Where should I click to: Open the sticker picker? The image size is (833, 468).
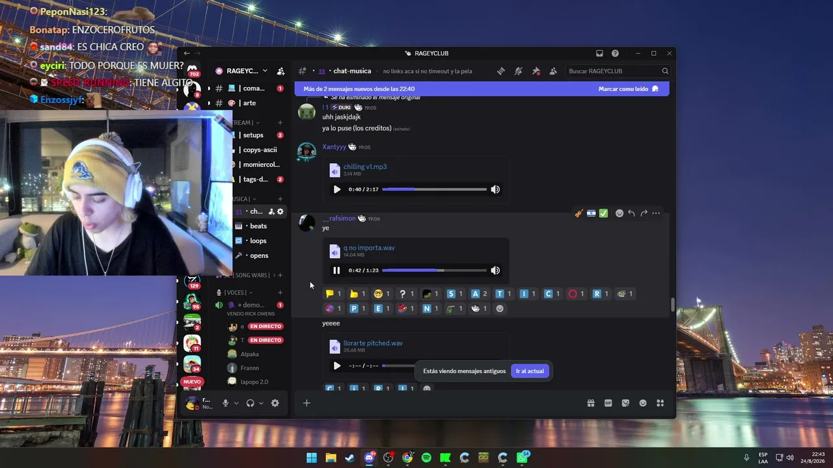pos(625,403)
